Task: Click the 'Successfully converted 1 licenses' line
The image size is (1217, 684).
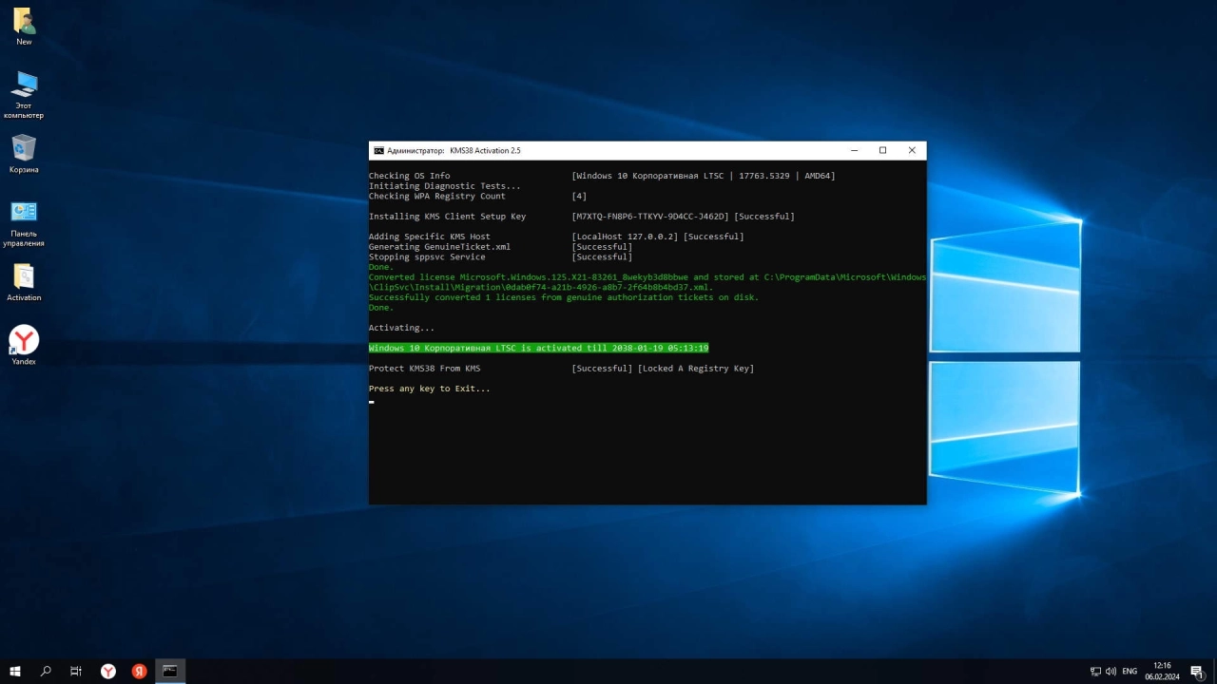Action: tap(564, 297)
